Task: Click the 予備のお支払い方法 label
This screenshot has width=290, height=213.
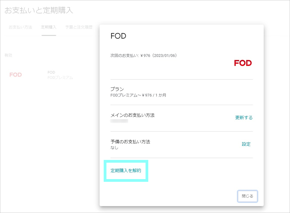Action: tap(130, 142)
